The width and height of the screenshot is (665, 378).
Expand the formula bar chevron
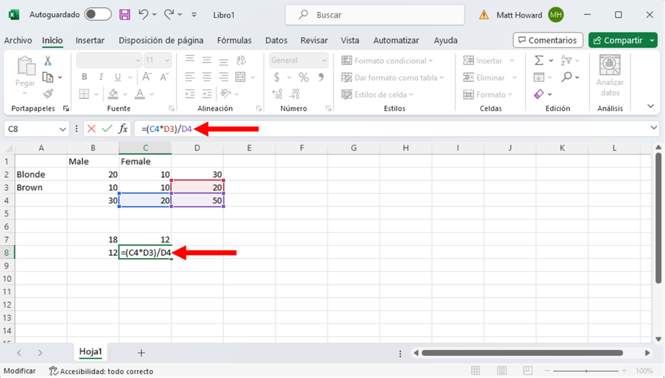pyautogui.click(x=653, y=128)
